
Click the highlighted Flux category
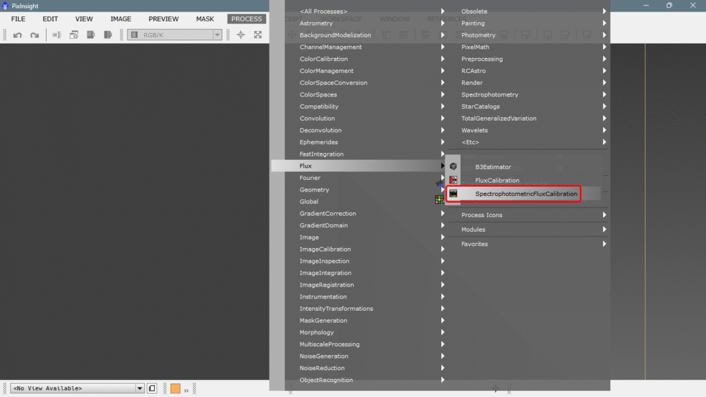click(359, 166)
